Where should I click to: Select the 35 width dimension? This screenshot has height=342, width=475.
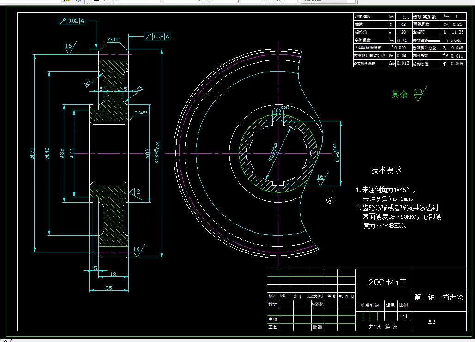point(109,288)
